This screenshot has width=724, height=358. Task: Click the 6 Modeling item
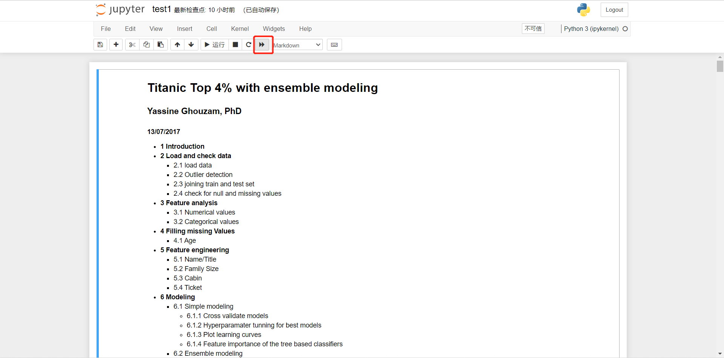(178, 297)
